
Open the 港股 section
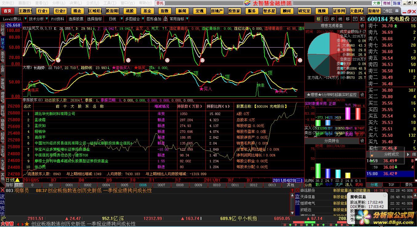point(130,11)
